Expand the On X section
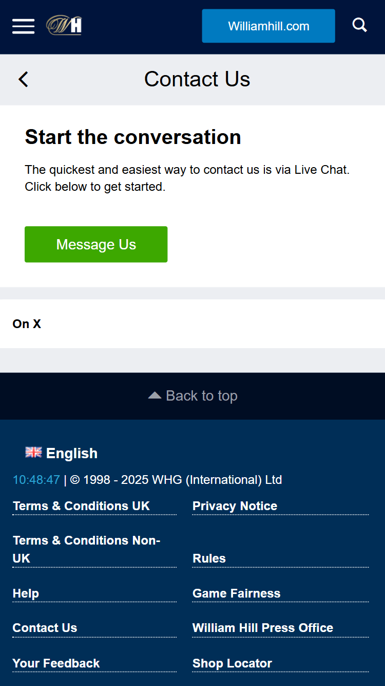 192,323
